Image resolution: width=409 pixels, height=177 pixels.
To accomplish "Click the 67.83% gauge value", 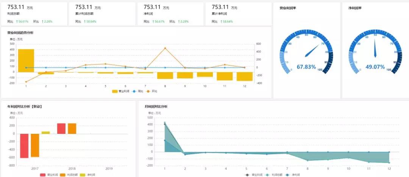I will click(306, 67).
